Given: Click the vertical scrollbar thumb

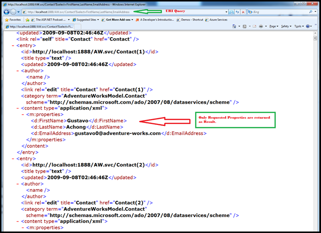Looking at the screenshot, I should point(315,38).
